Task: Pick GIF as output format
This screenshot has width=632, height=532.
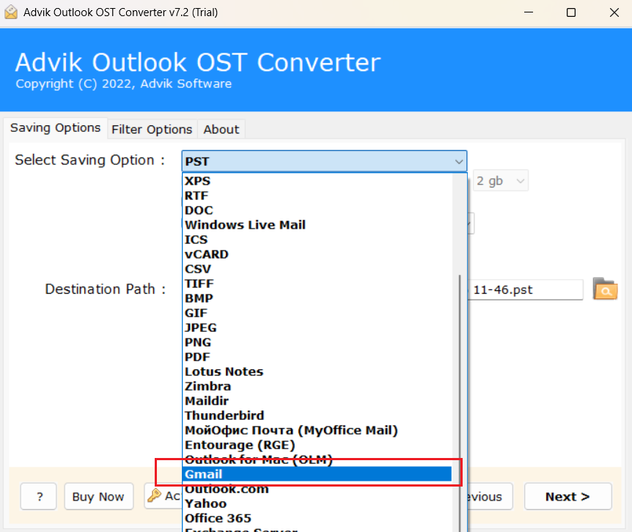Action: [x=317, y=313]
